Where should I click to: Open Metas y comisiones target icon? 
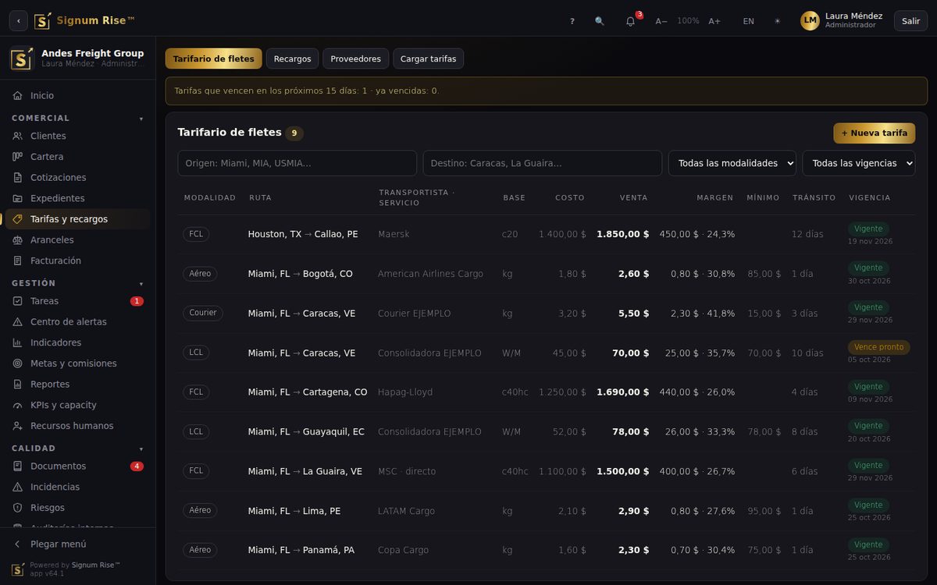coord(17,363)
